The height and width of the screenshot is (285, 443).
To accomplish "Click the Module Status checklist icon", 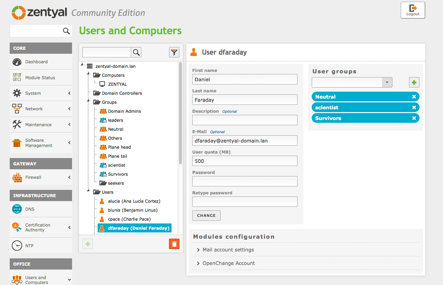I will (x=17, y=77).
